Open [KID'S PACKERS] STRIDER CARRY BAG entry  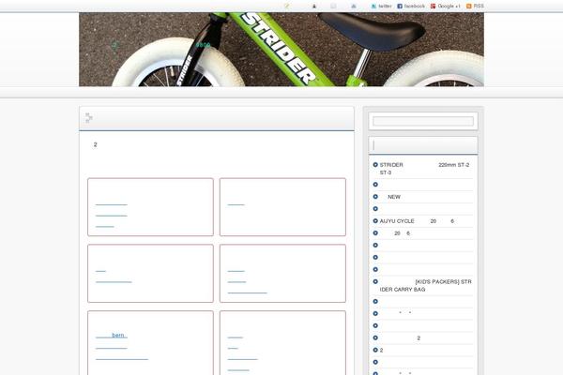[x=425, y=286]
